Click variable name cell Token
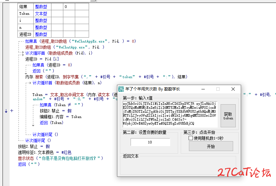Image resolution: width=276 pixels, height=186 pixels. coord(25,14)
